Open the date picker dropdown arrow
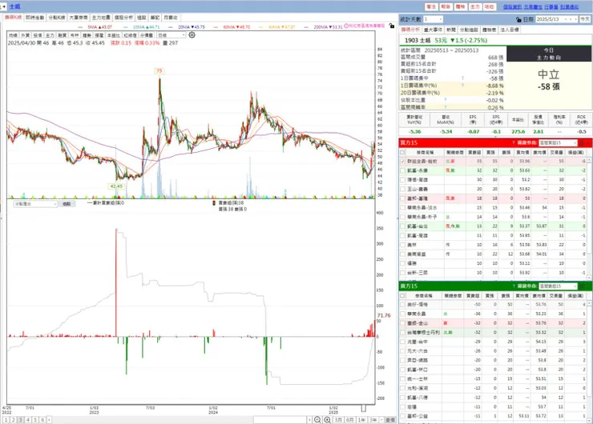 (x=576, y=19)
